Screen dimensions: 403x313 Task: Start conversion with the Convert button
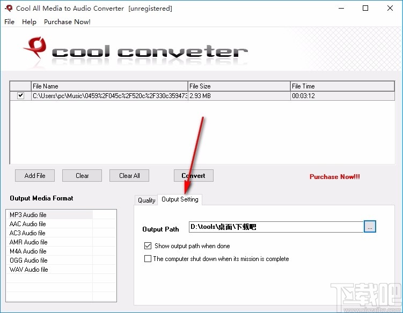coord(194,176)
